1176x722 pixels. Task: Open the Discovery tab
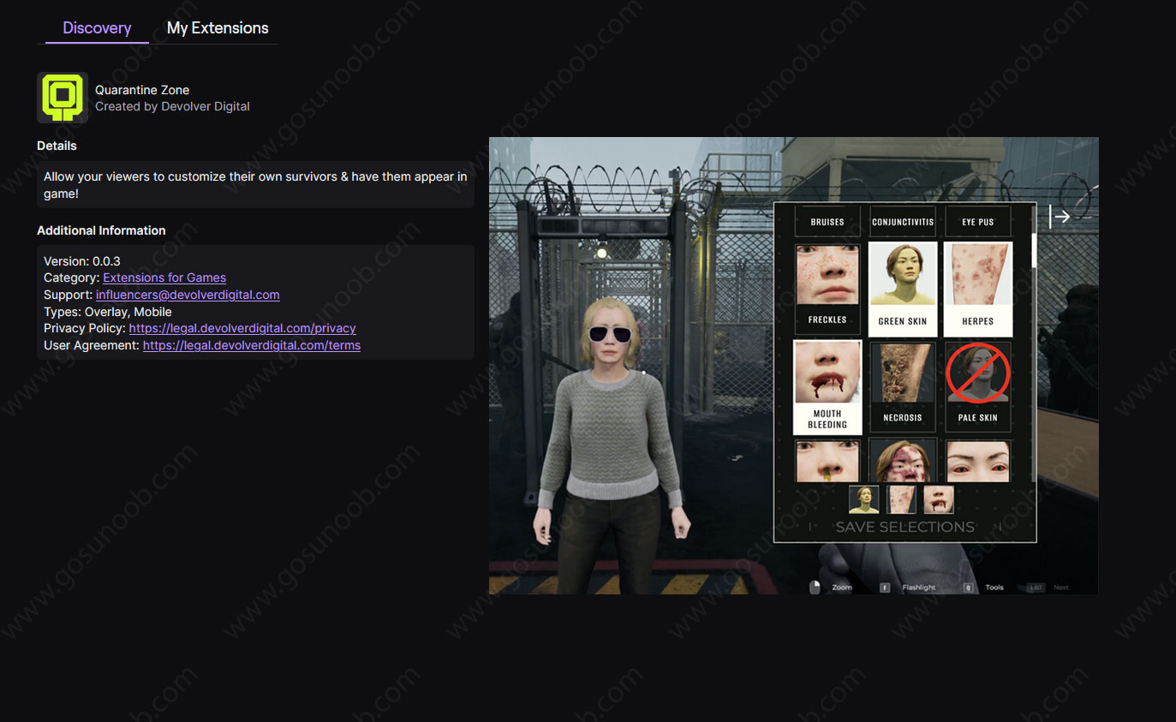[97, 28]
